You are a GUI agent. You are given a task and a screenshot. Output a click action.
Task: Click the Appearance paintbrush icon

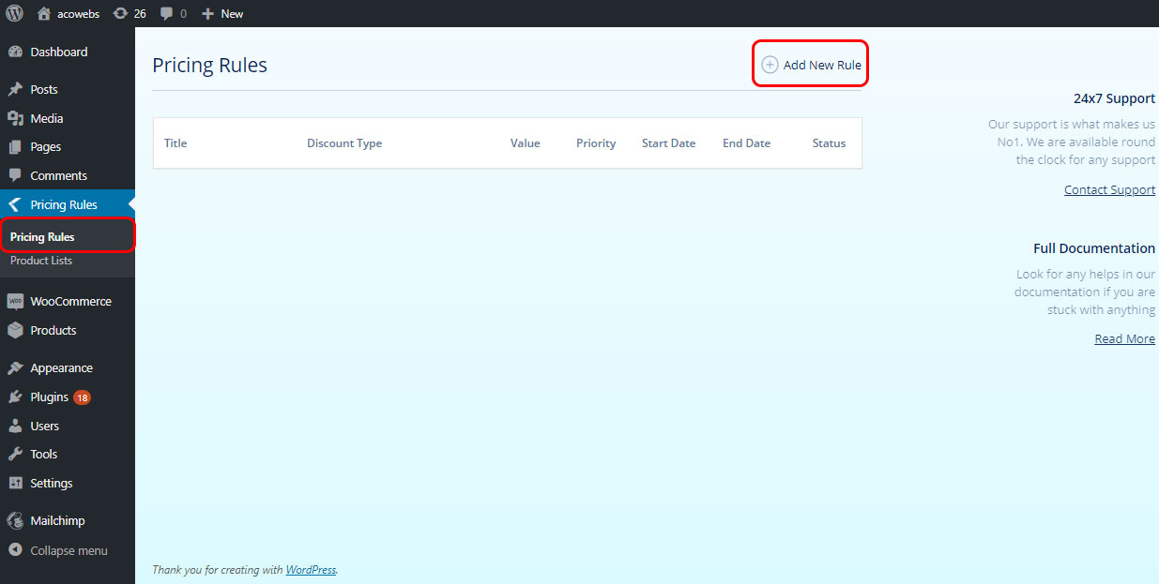tap(15, 368)
